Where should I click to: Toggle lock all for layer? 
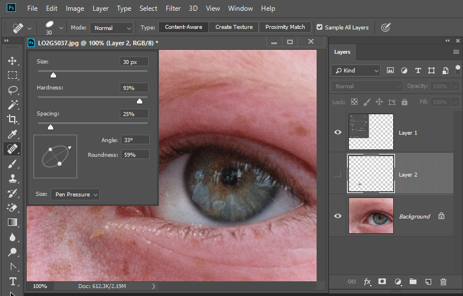[405, 102]
